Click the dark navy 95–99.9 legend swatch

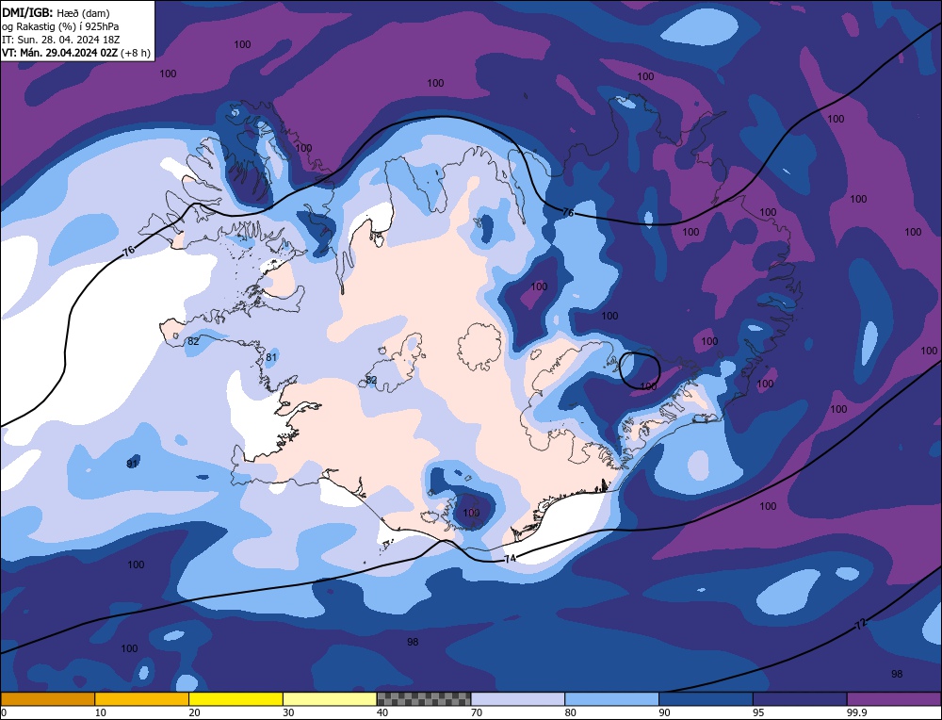(x=800, y=699)
